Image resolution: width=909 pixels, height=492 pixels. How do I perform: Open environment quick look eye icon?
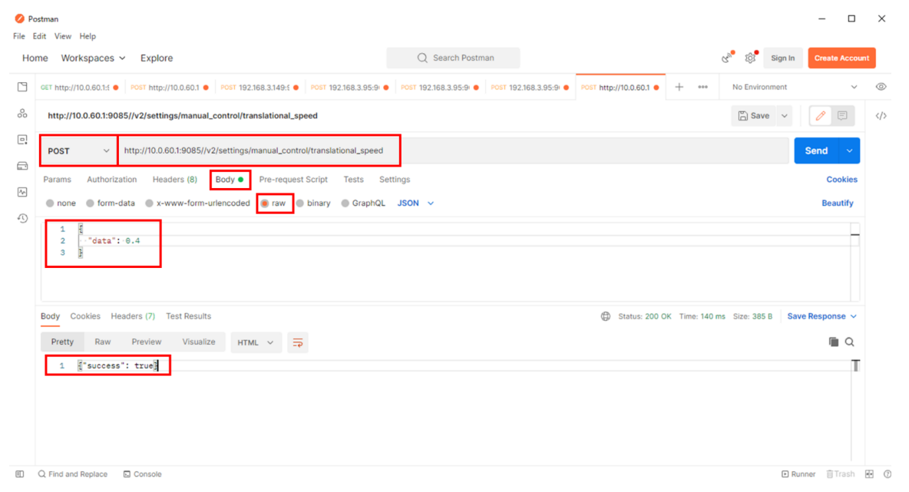pos(881,88)
